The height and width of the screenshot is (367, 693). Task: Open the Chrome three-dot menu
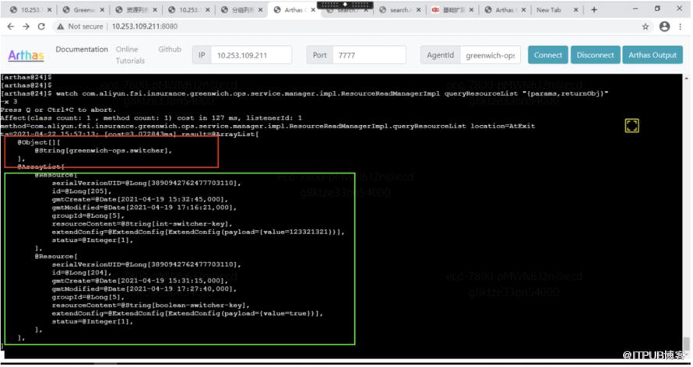click(681, 26)
